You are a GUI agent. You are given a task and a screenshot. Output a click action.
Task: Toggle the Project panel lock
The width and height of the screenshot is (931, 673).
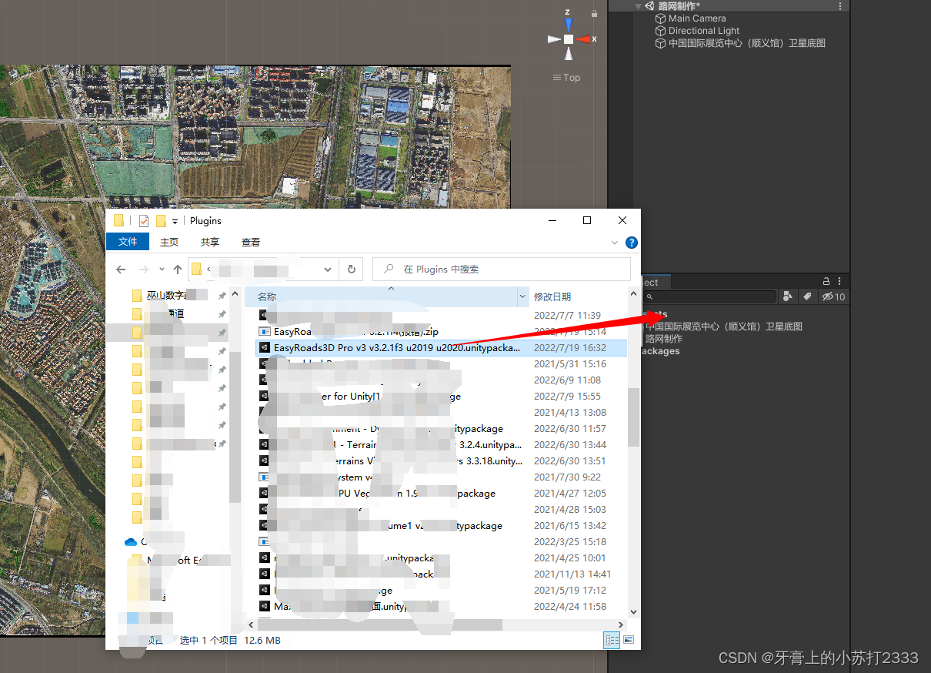pyautogui.click(x=827, y=282)
